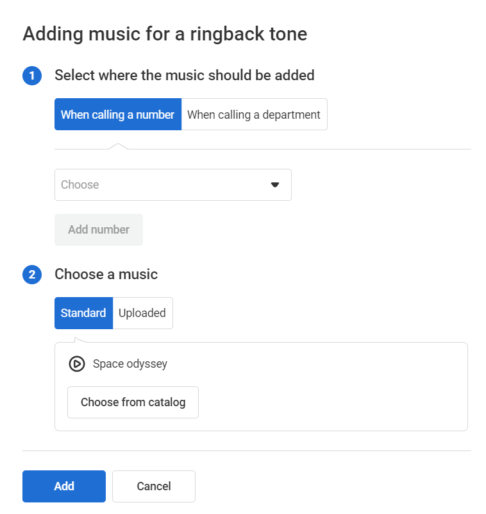Click the step 2 number badge
The width and height of the screenshot is (486, 514).
pyautogui.click(x=32, y=275)
